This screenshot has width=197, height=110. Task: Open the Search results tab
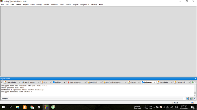tap(29, 82)
